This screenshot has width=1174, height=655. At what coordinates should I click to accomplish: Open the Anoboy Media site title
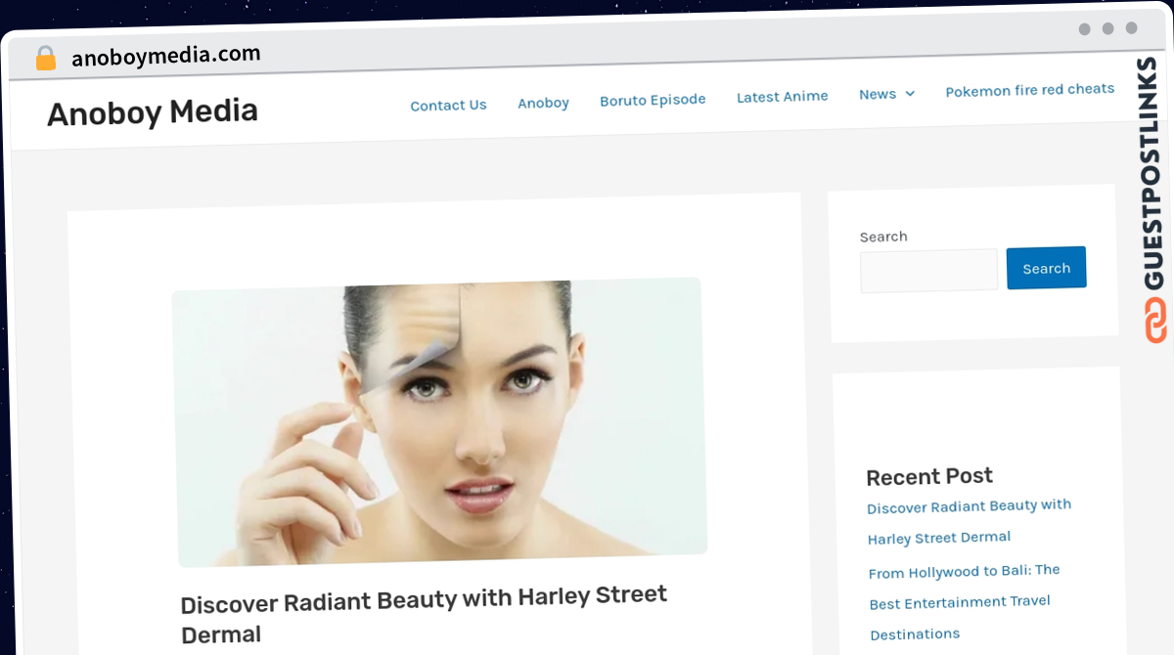(x=153, y=112)
